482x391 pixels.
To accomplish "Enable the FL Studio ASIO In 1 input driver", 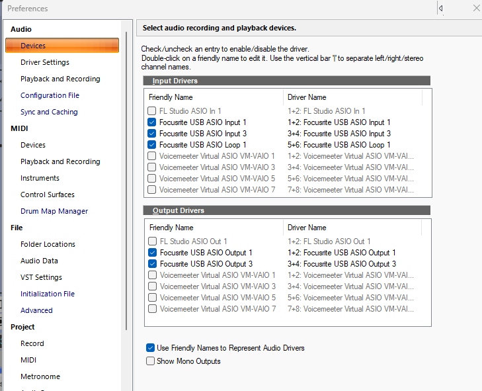I will tap(152, 111).
